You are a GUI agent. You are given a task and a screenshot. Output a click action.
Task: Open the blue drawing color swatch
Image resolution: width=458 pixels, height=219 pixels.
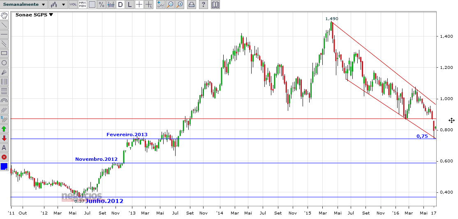point(4,167)
